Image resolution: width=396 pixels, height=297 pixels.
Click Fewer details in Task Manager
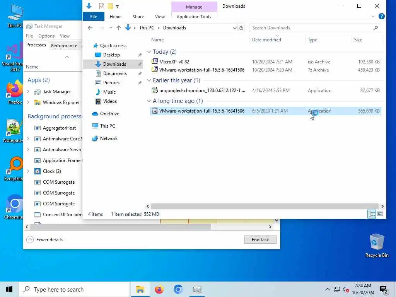point(44,240)
